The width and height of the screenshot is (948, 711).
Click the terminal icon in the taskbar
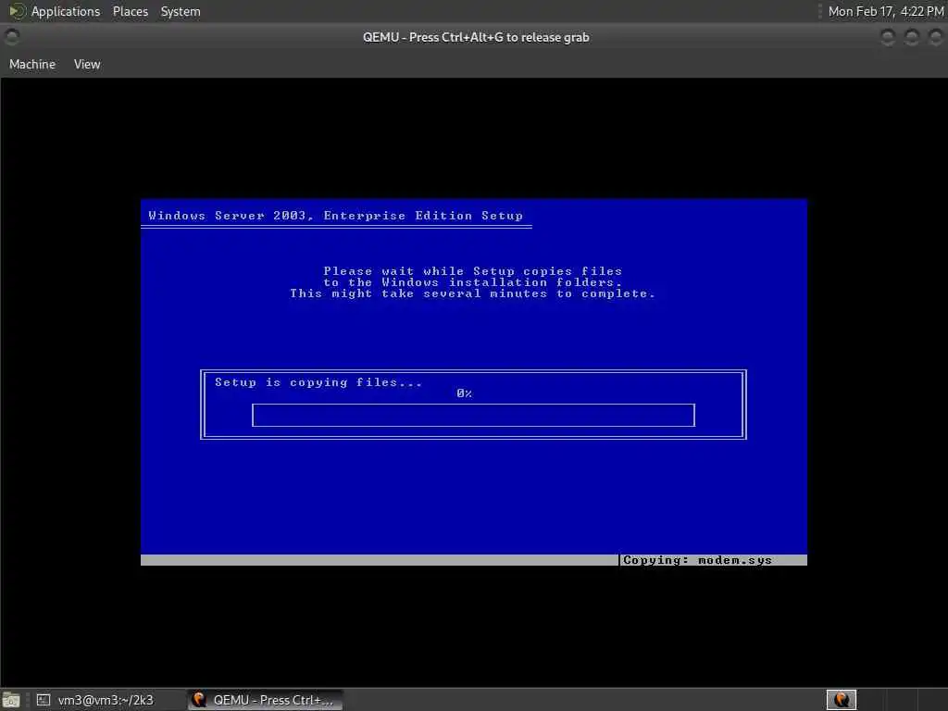[x=43, y=700]
